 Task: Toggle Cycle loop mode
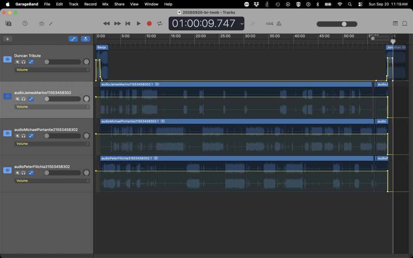tap(160, 23)
